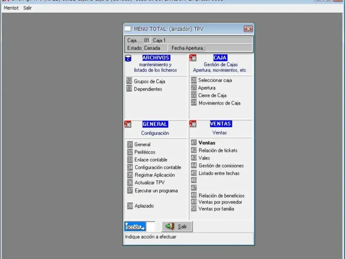Open Grupos de Caja entry
This screenshot has width=345, height=259.
tap(150, 82)
